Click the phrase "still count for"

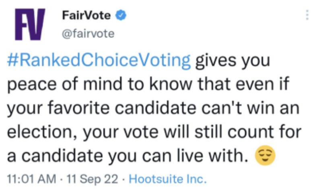click(x=248, y=131)
